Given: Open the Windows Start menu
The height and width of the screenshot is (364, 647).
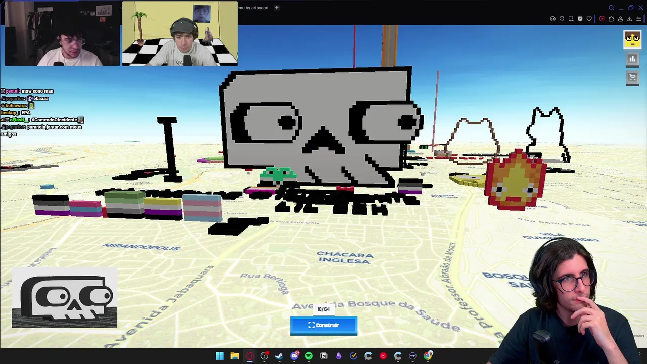Looking at the screenshot, I should 220,356.
